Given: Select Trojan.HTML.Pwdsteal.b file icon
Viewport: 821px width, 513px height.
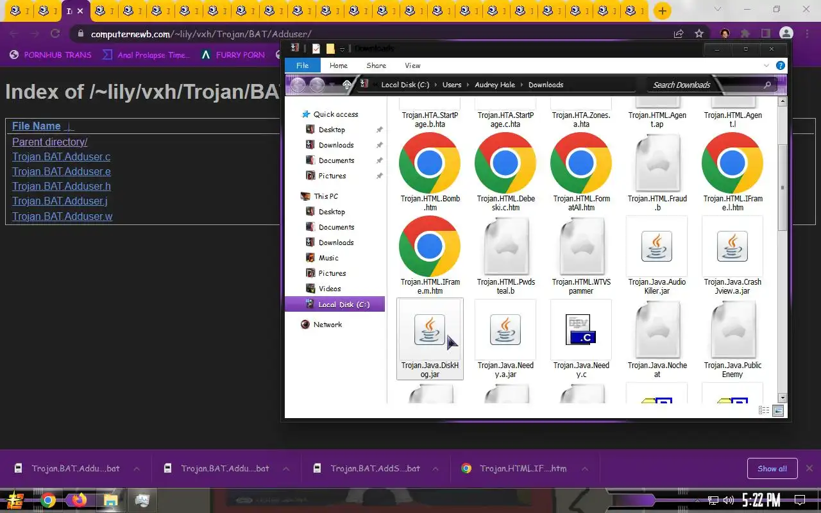Looking at the screenshot, I should coord(505,246).
